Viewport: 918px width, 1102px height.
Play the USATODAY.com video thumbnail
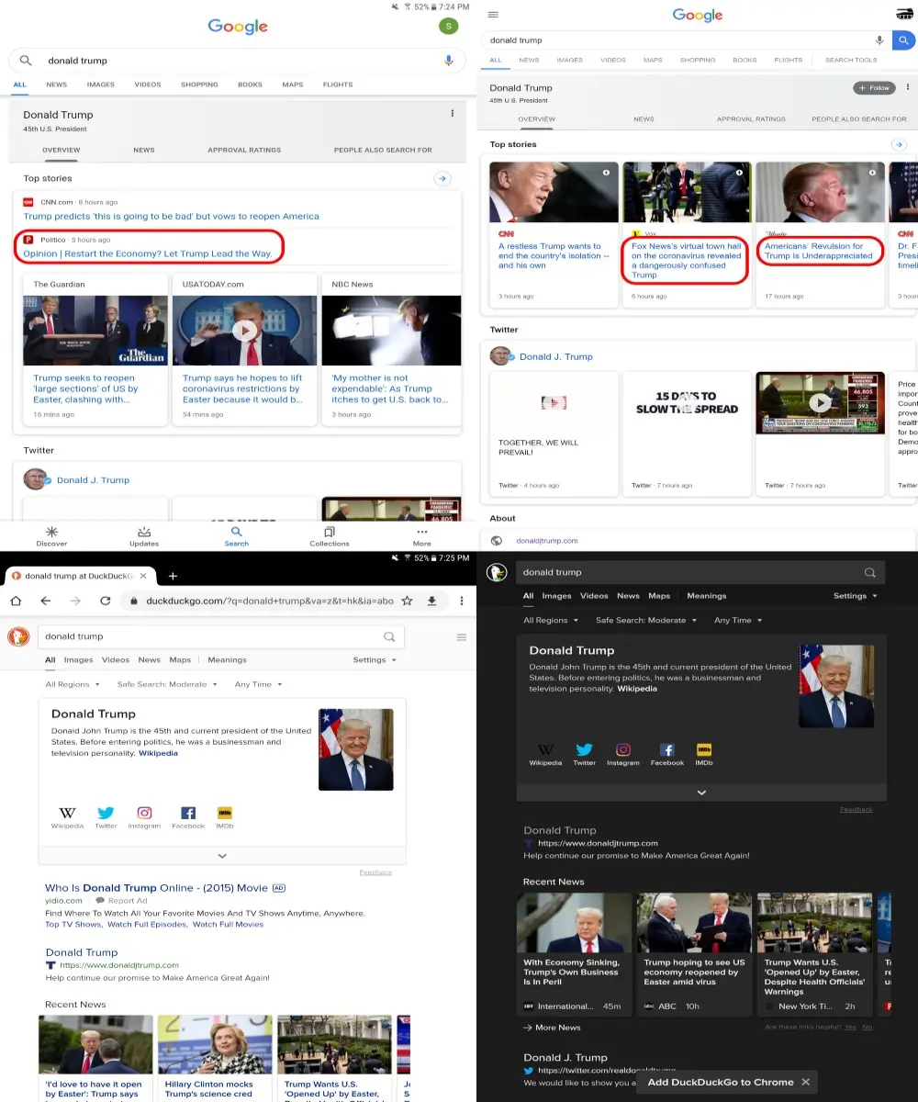244,331
